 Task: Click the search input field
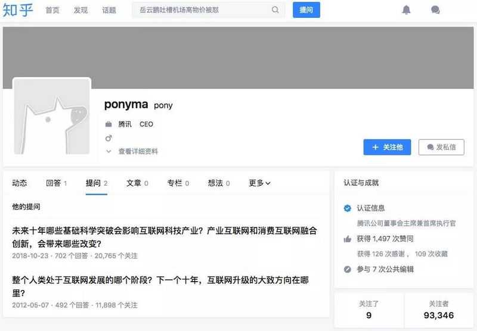click(203, 10)
